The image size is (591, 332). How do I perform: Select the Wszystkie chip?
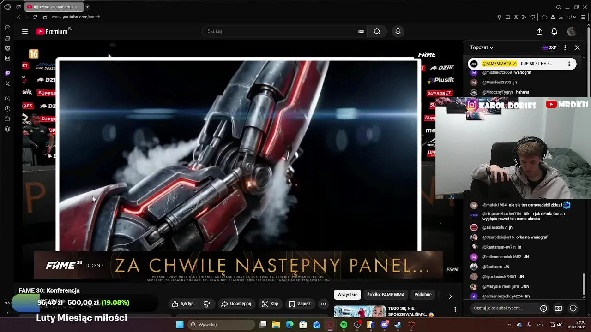(347, 295)
